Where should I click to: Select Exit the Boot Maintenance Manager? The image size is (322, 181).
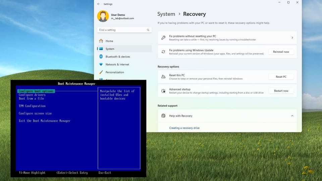click(x=45, y=121)
